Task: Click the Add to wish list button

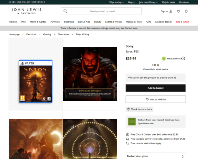Action: click(155, 99)
